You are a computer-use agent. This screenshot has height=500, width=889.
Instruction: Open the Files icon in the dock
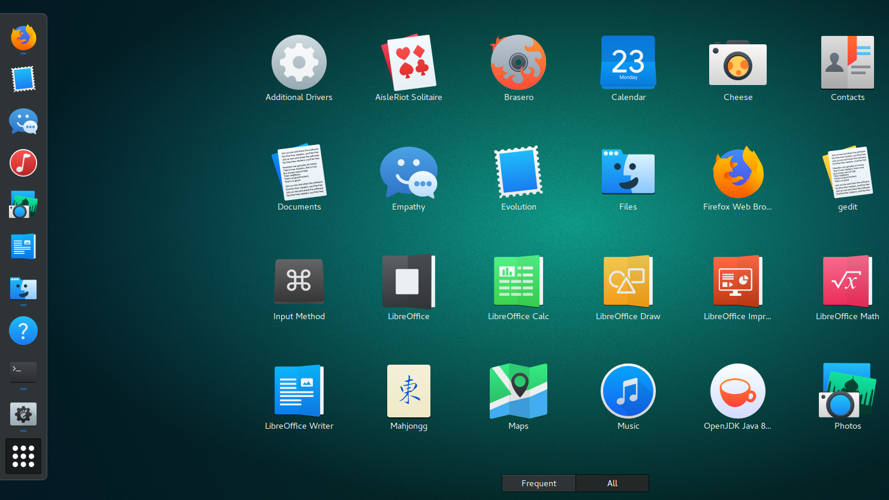click(x=23, y=289)
